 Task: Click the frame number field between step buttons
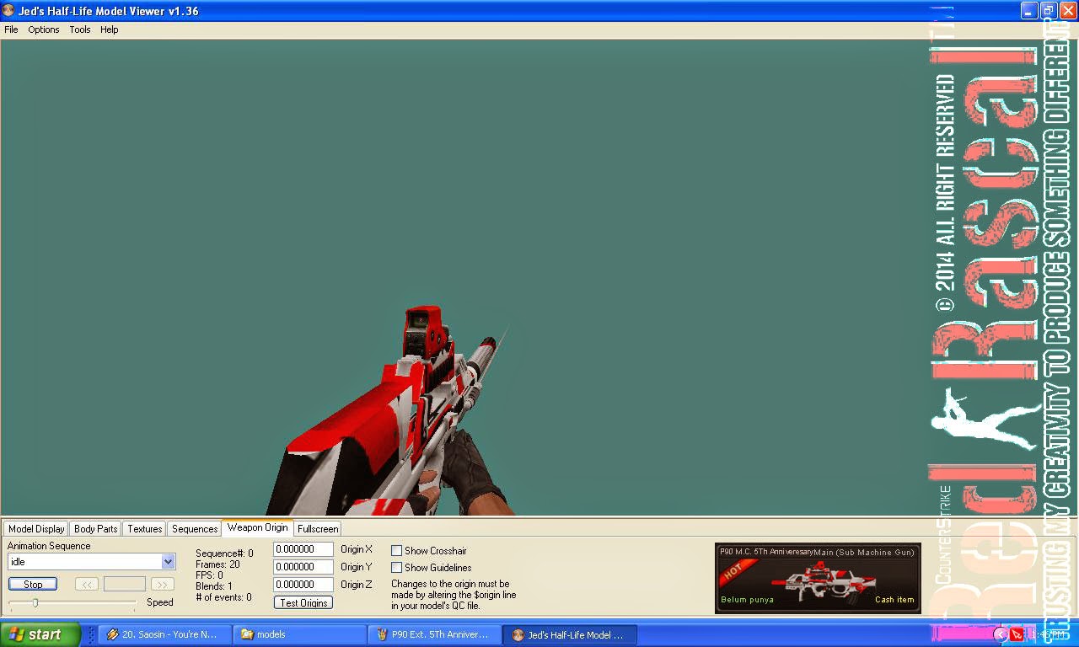(125, 584)
